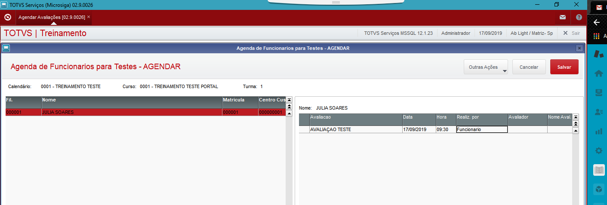Click the dialog window icon in title bar

click(6, 48)
